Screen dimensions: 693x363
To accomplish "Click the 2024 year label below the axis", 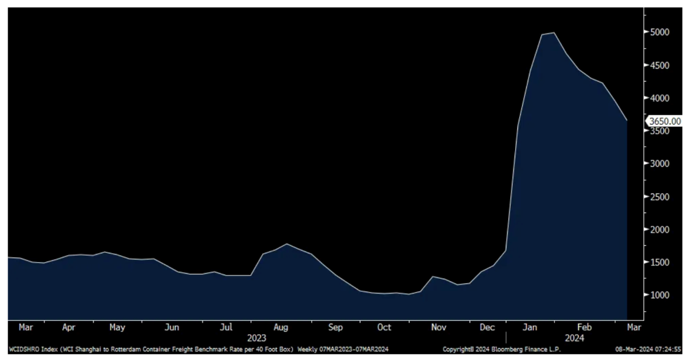I will [575, 338].
